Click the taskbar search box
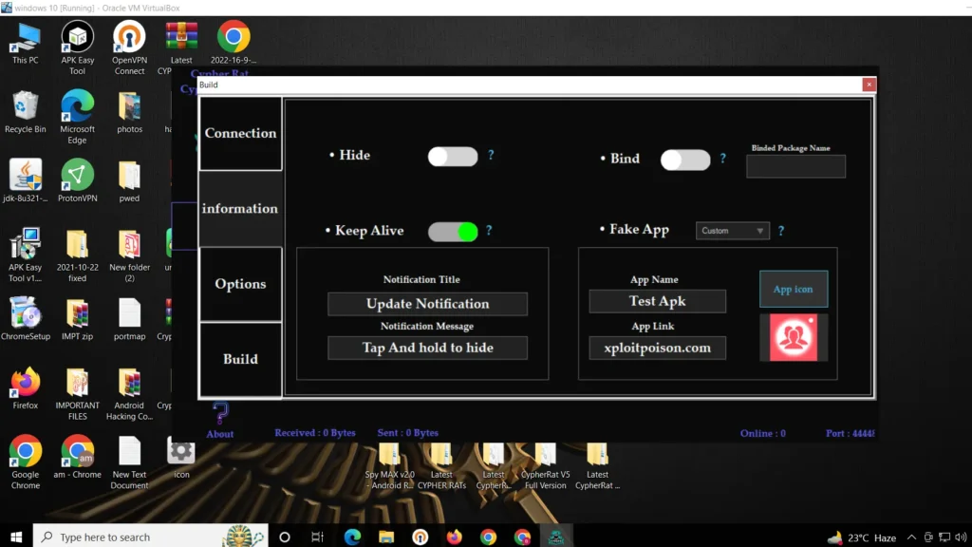The image size is (972, 547). tap(151, 538)
